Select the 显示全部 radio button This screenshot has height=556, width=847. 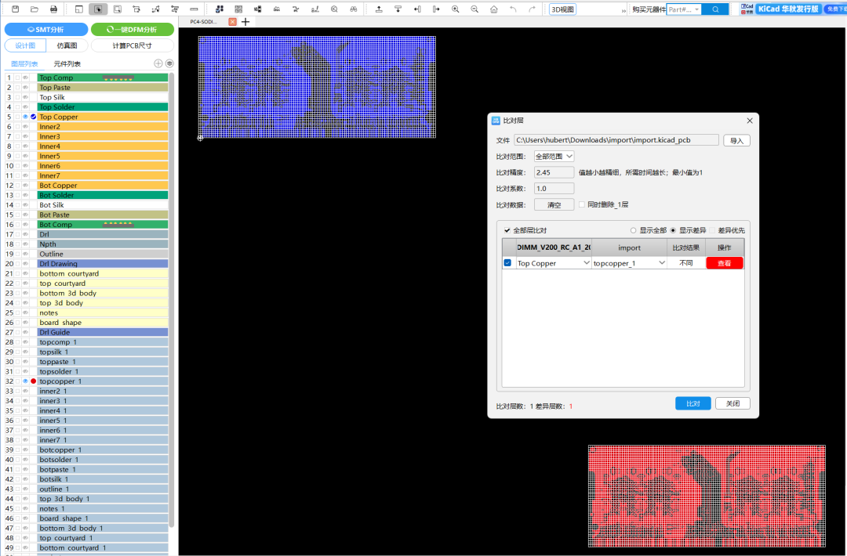(633, 230)
